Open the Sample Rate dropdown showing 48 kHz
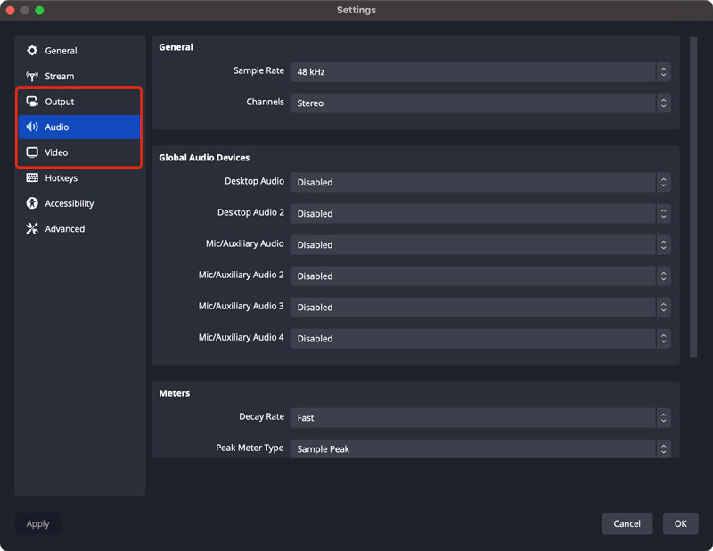Screen dimensions: 713x551 coord(480,72)
